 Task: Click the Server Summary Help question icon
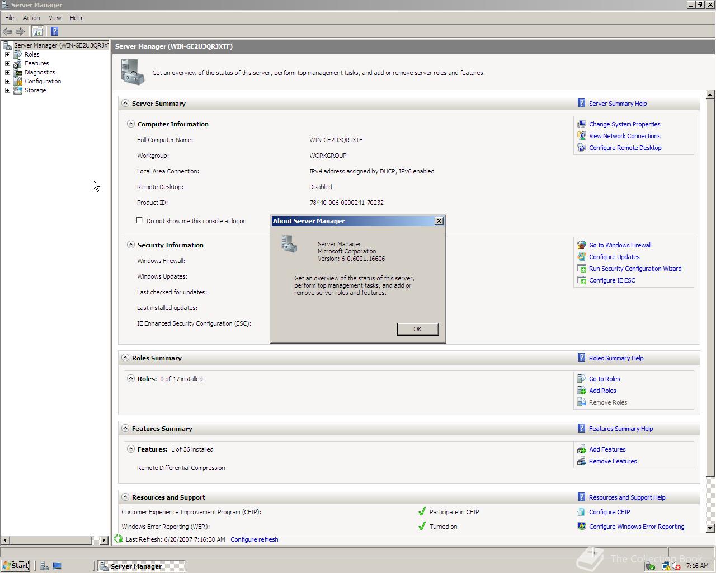[x=582, y=104]
